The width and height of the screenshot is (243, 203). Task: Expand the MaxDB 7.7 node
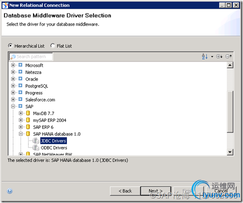point(20,113)
